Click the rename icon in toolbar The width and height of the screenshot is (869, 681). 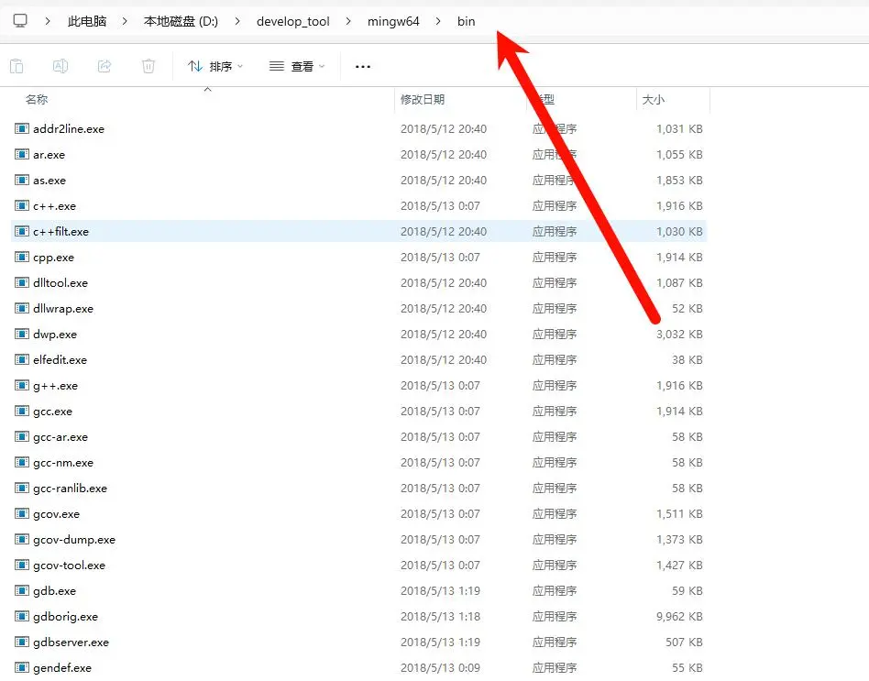point(60,67)
